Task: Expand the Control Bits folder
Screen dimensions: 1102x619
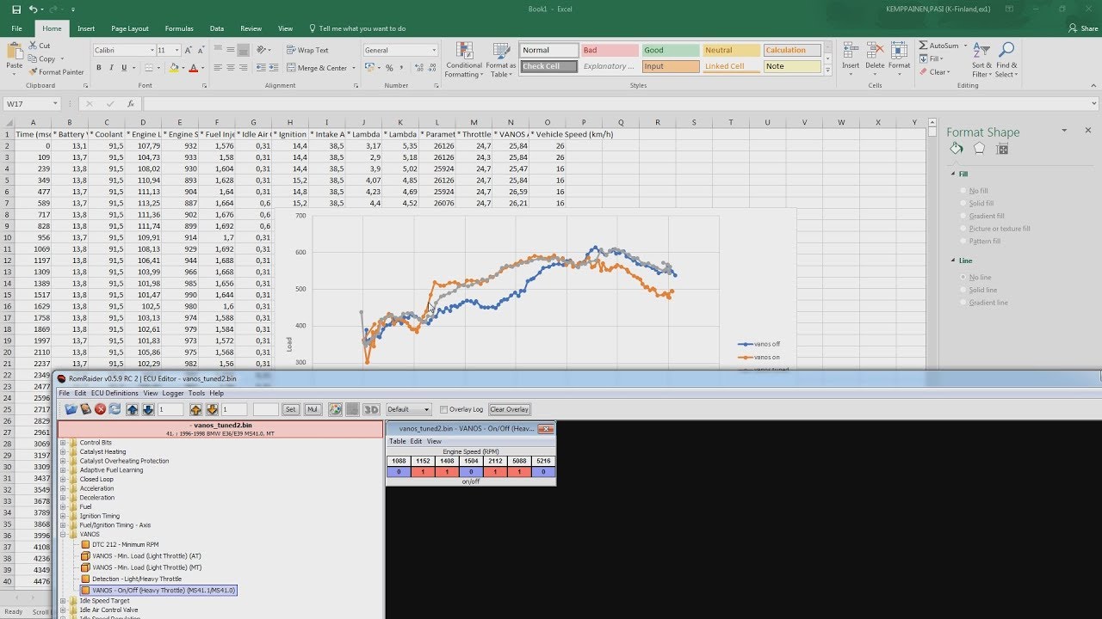Action: 63,443
